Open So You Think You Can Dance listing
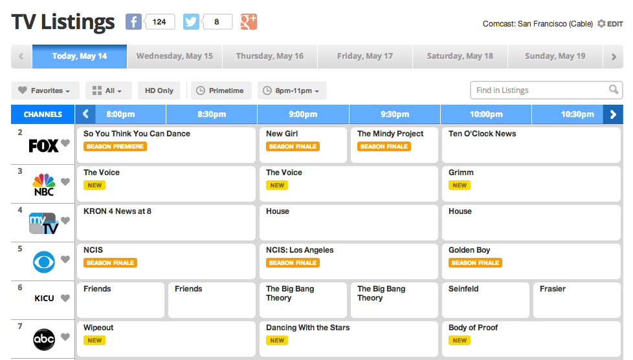 (x=166, y=145)
